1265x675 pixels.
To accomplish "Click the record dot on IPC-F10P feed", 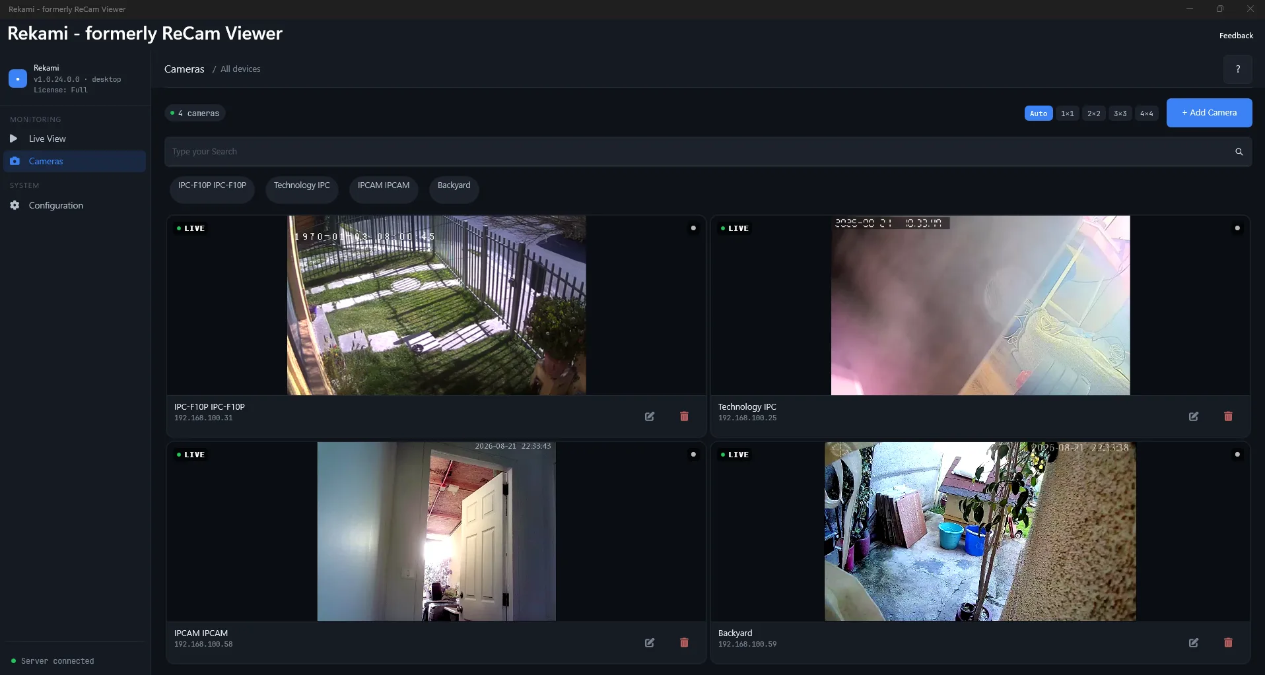I will [693, 228].
